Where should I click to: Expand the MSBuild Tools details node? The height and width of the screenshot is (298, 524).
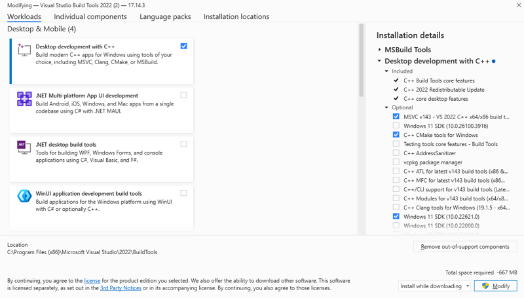(x=380, y=50)
